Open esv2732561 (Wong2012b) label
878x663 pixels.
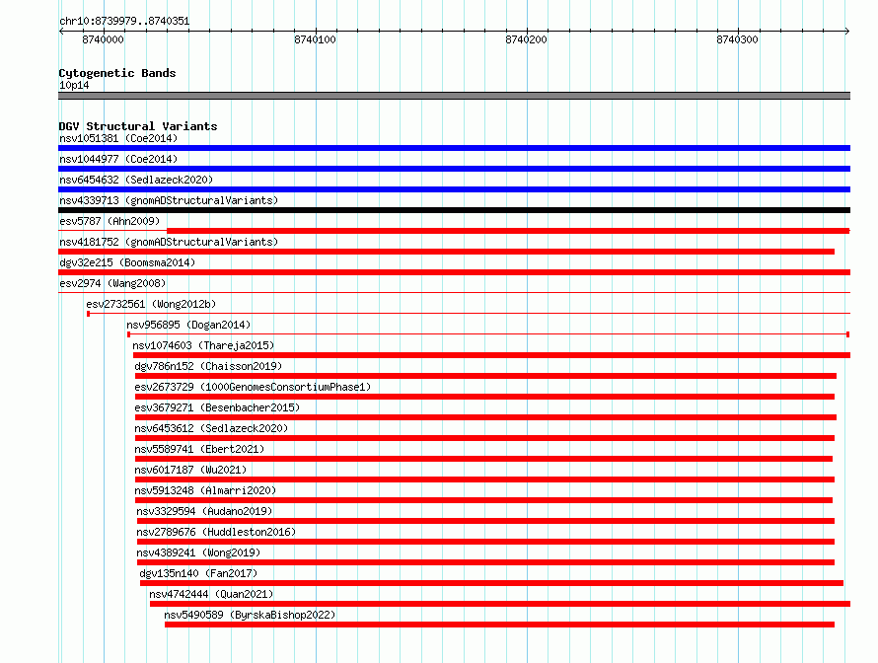point(151,304)
